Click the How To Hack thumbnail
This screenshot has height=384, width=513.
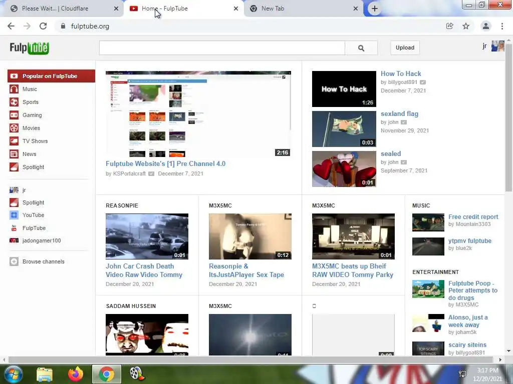[x=344, y=89]
